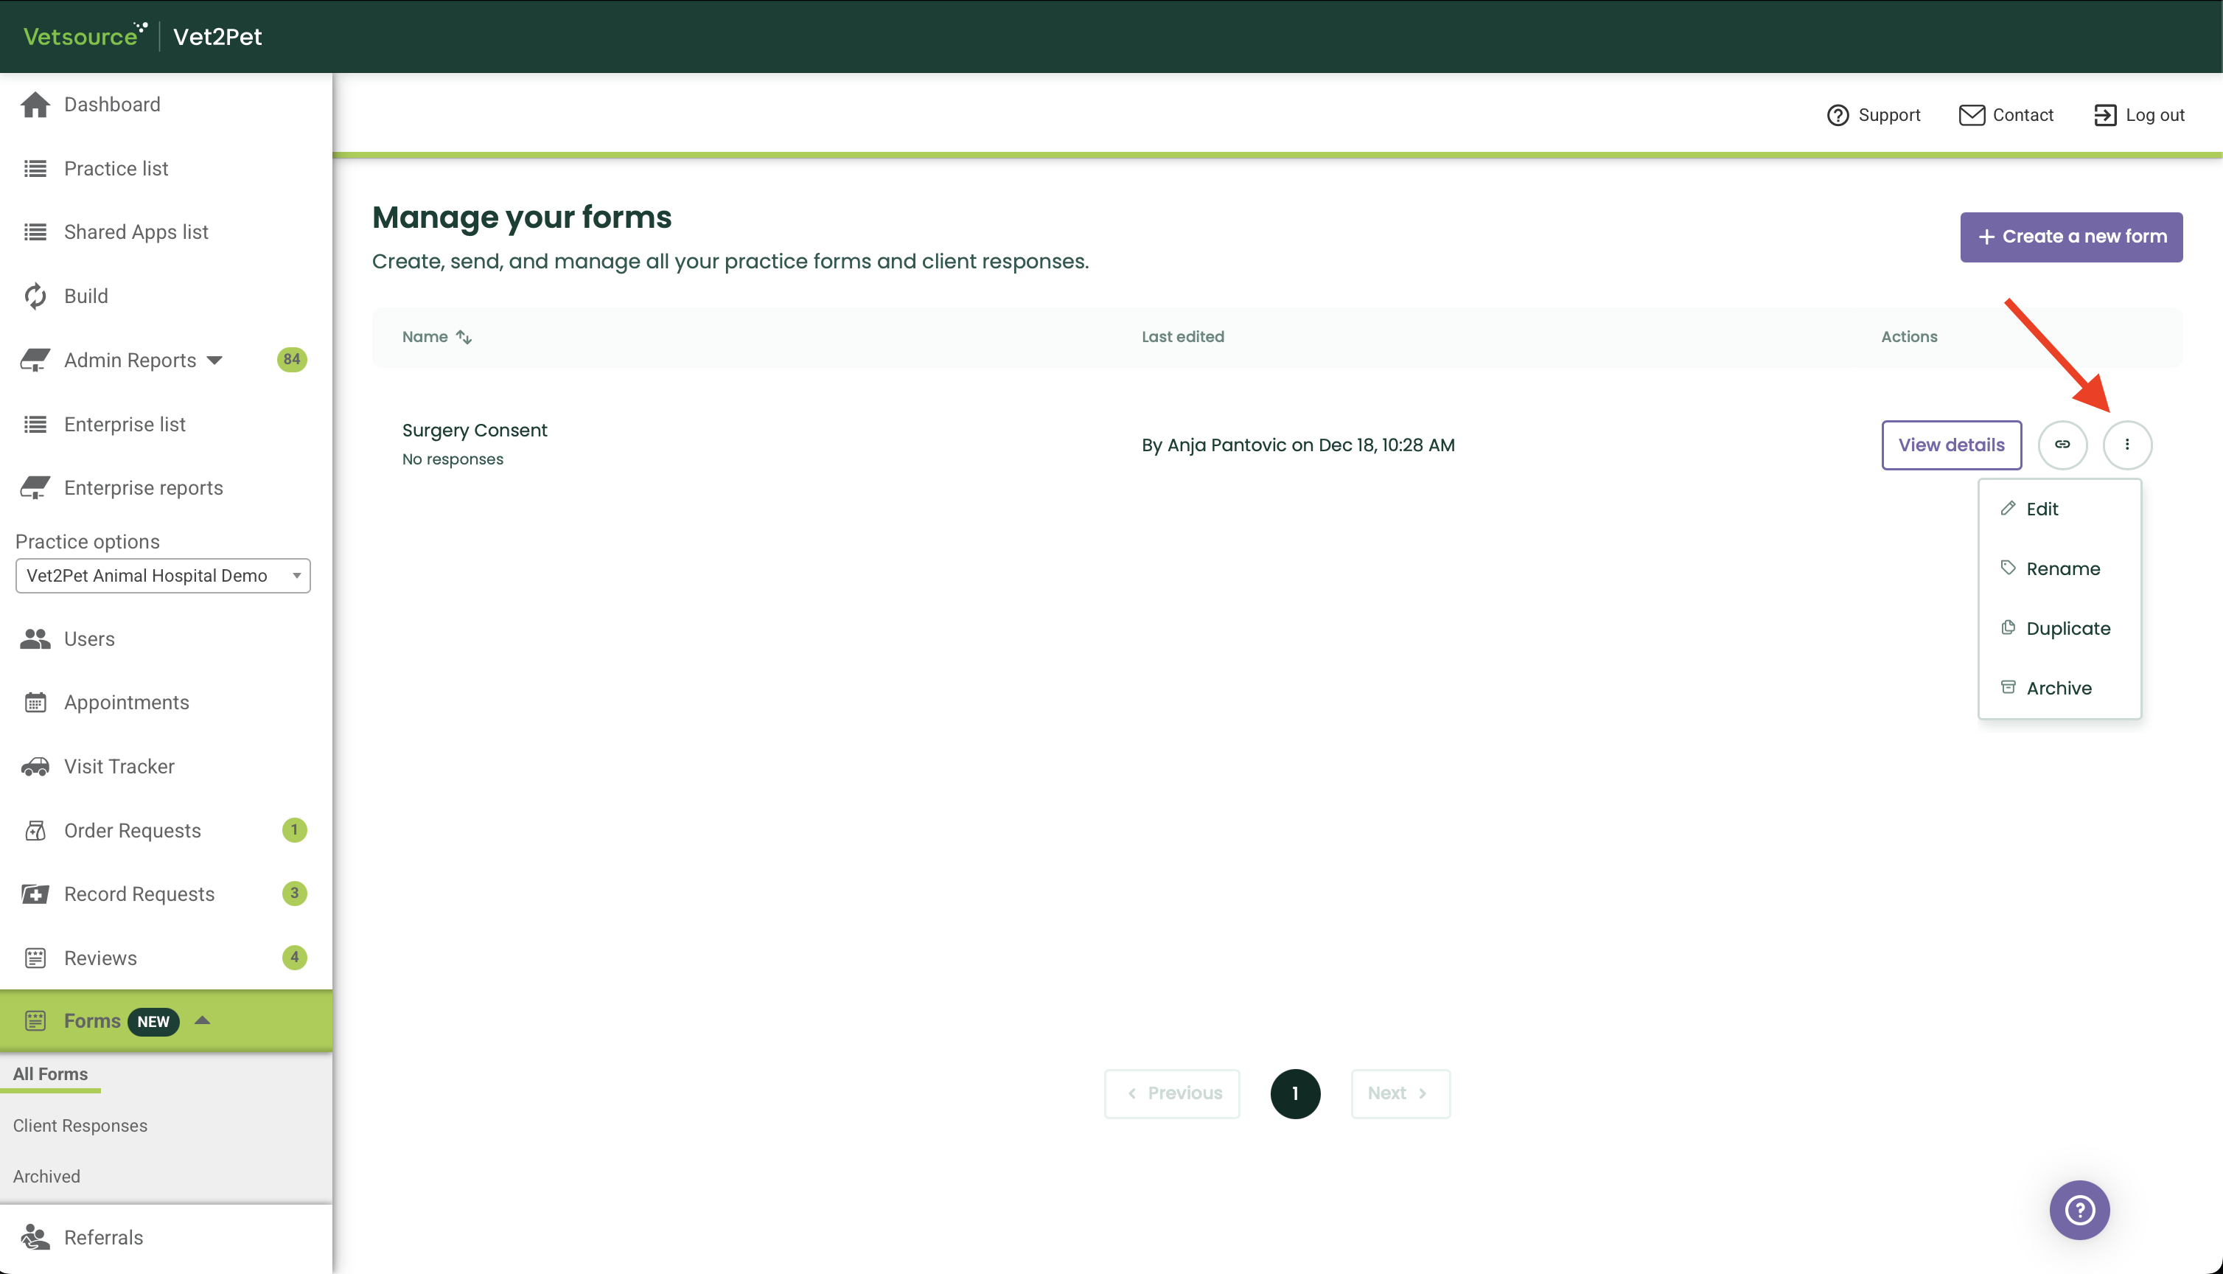The image size is (2223, 1274).
Task: Choose Archive in the actions menu
Action: click(2059, 688)
